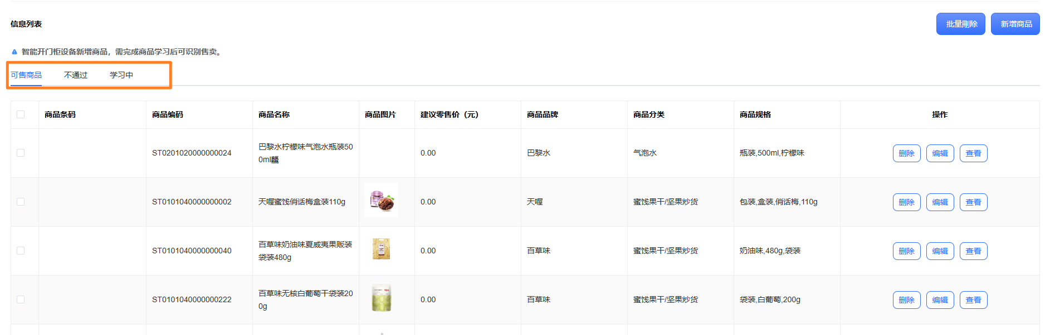Screen dimensions: 1050x335
Task: View the 百草味奶油味夏威夷果 product
Action: click(974, 251)
